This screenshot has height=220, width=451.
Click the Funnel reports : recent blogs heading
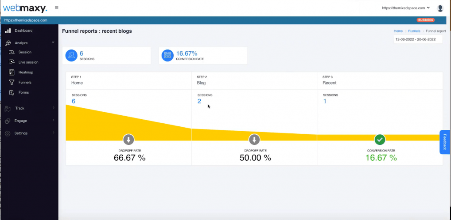[97, 31]
